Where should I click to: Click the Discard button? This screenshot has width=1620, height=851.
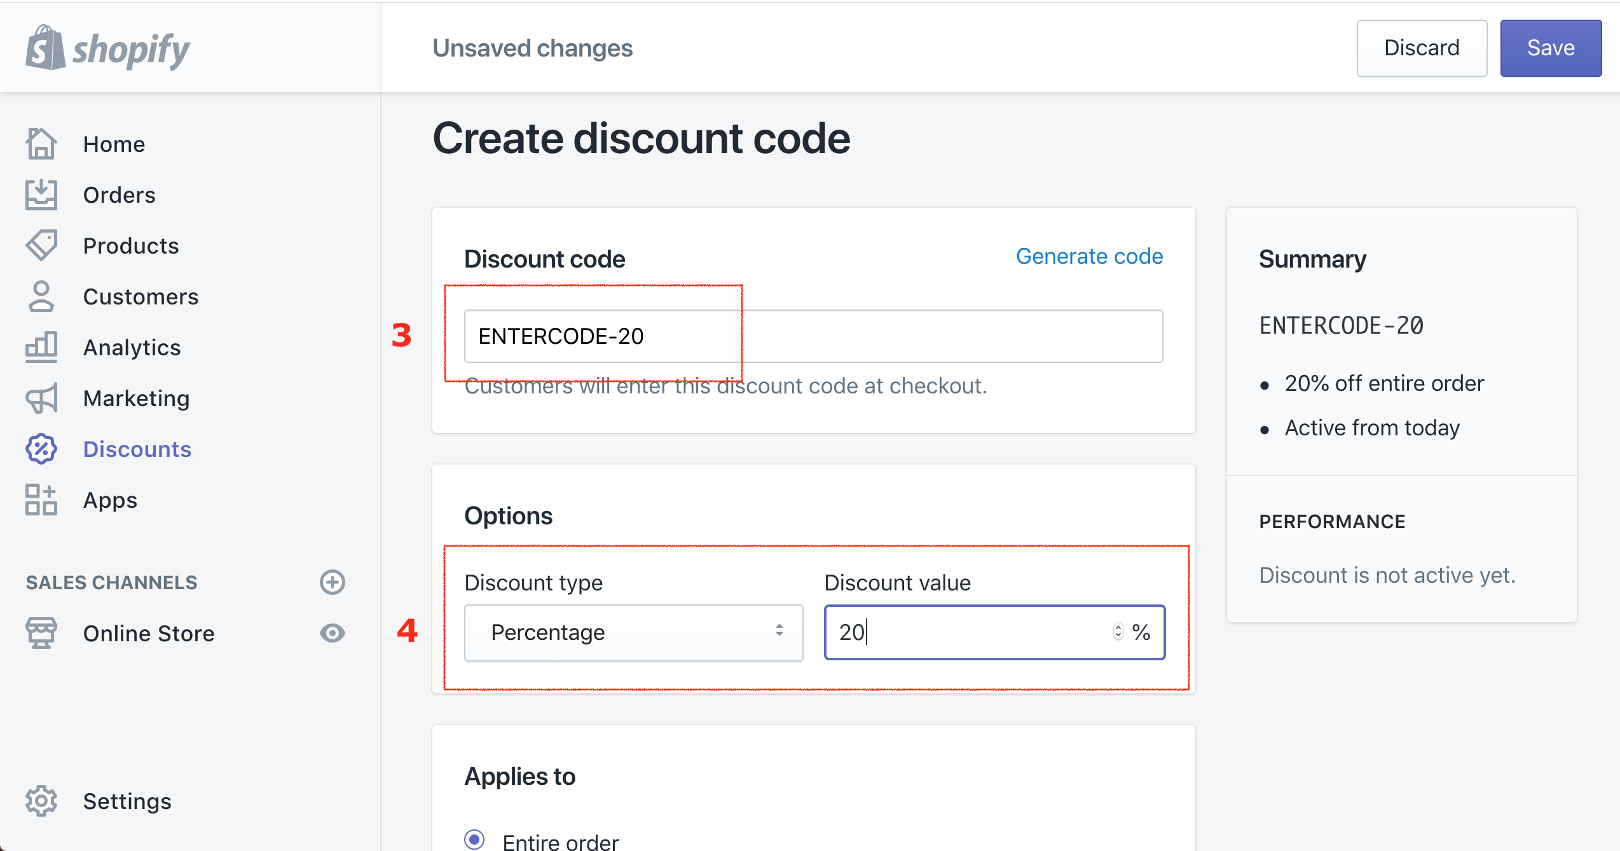pos(1422,48)
